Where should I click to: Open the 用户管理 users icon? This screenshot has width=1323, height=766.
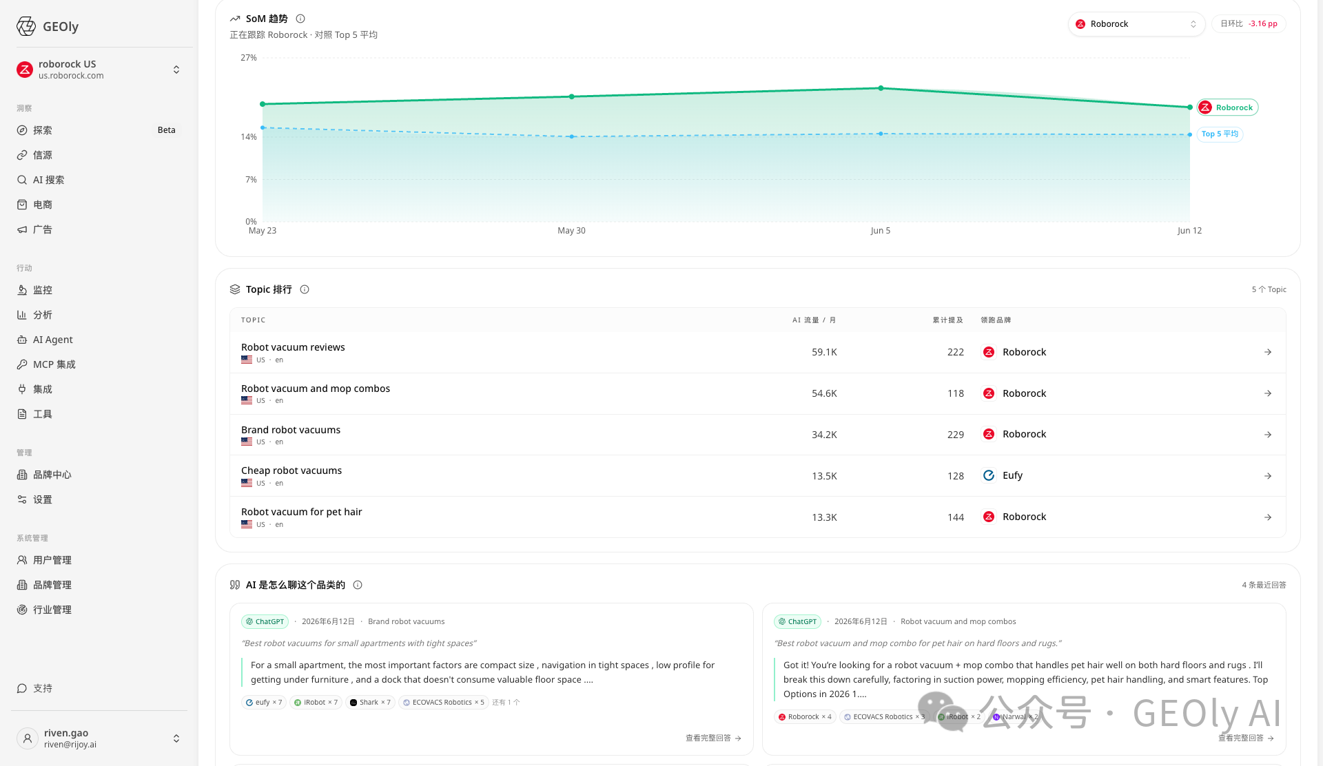22,560
